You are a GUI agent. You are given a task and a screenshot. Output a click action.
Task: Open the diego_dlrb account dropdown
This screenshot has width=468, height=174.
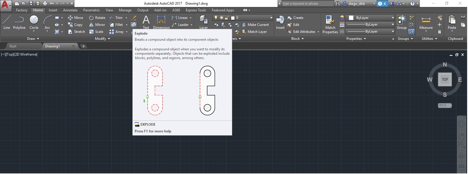359,3
